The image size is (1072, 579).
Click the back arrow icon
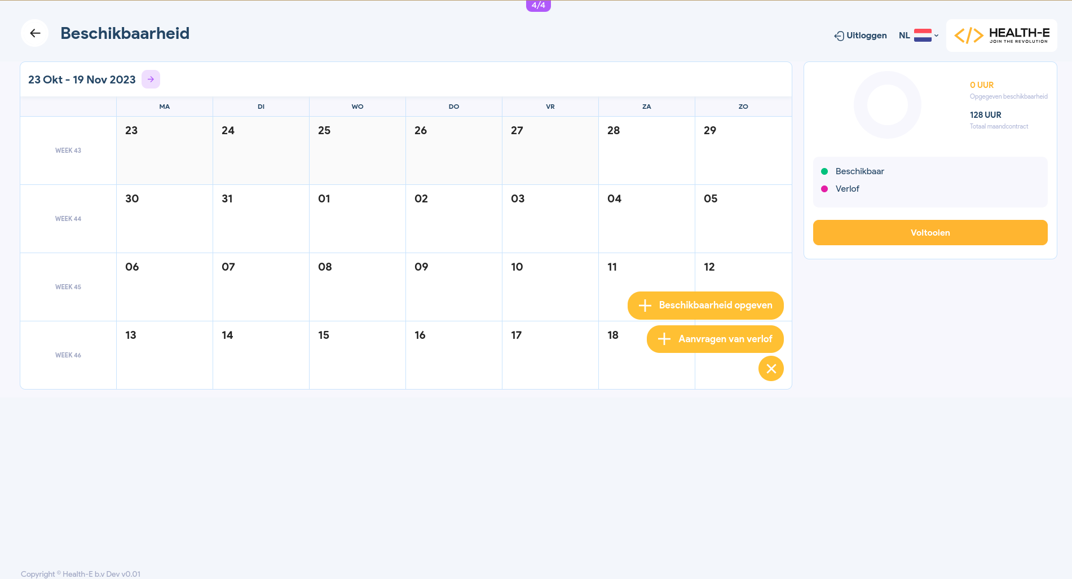pyautogui.click(x=35, y=33)
